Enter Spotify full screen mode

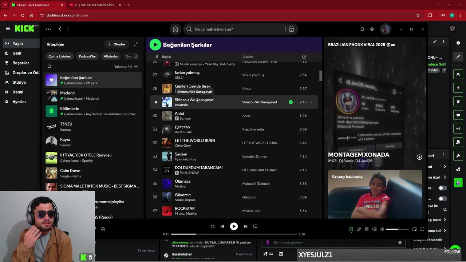pos(422,229)
